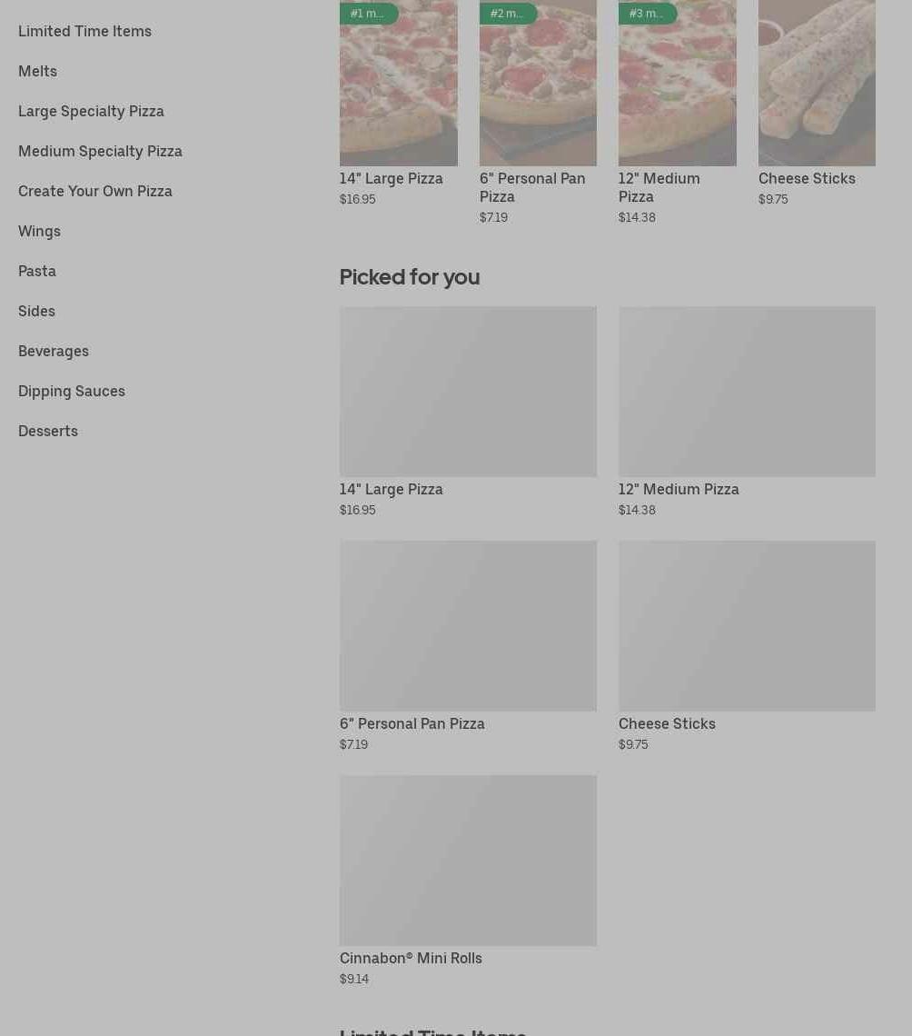Click the #3 most-liked green badge

pos(647,14)
